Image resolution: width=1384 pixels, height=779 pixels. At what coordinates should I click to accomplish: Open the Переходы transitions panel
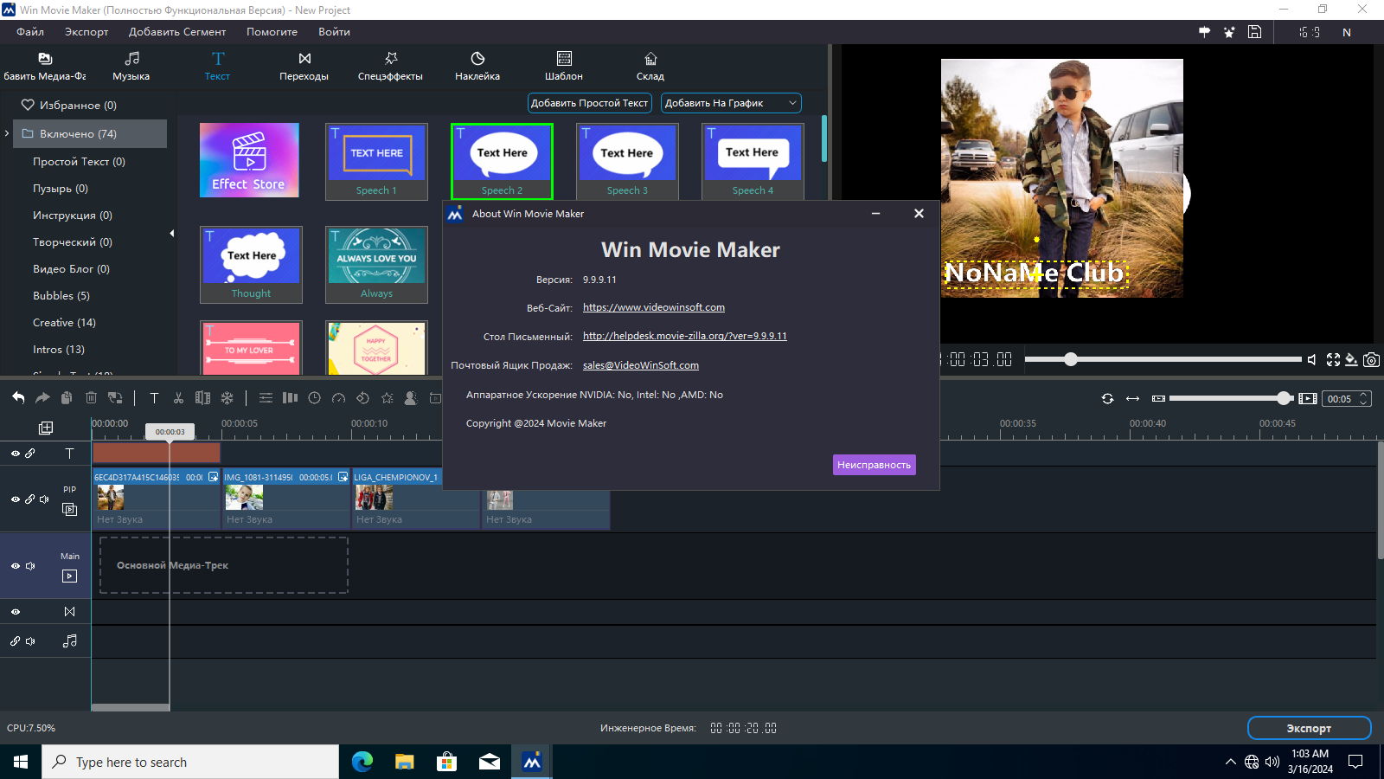coord(304,66)
